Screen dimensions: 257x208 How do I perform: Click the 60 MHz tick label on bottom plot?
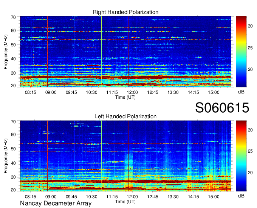tap(13, 135)
